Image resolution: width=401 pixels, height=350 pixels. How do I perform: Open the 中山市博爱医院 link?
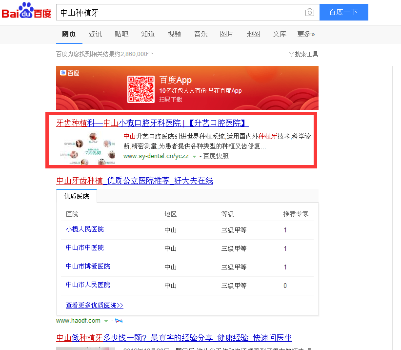[88, 267]
